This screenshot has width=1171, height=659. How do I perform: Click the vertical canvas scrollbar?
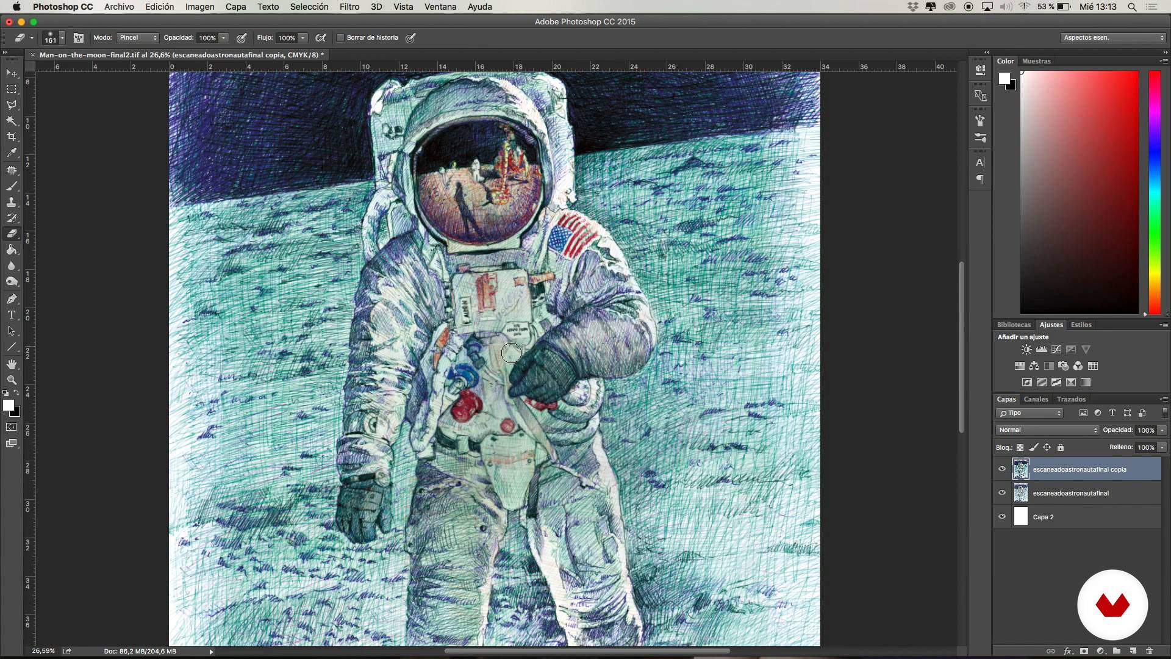pyautogui.click(x=961, y=348)
